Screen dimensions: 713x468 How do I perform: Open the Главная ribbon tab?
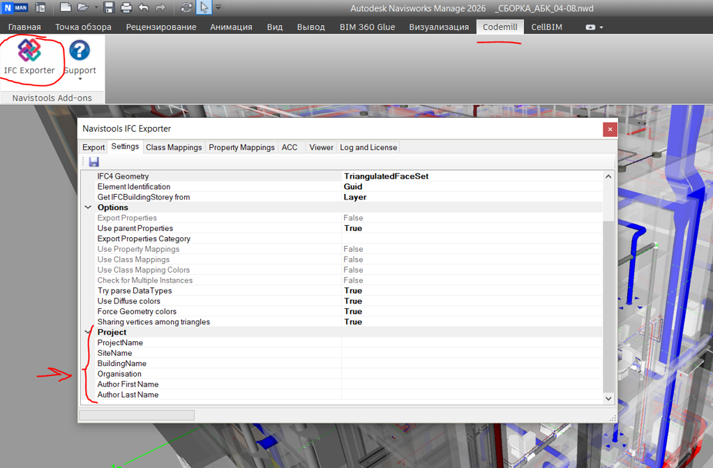(x=24, y=27)
